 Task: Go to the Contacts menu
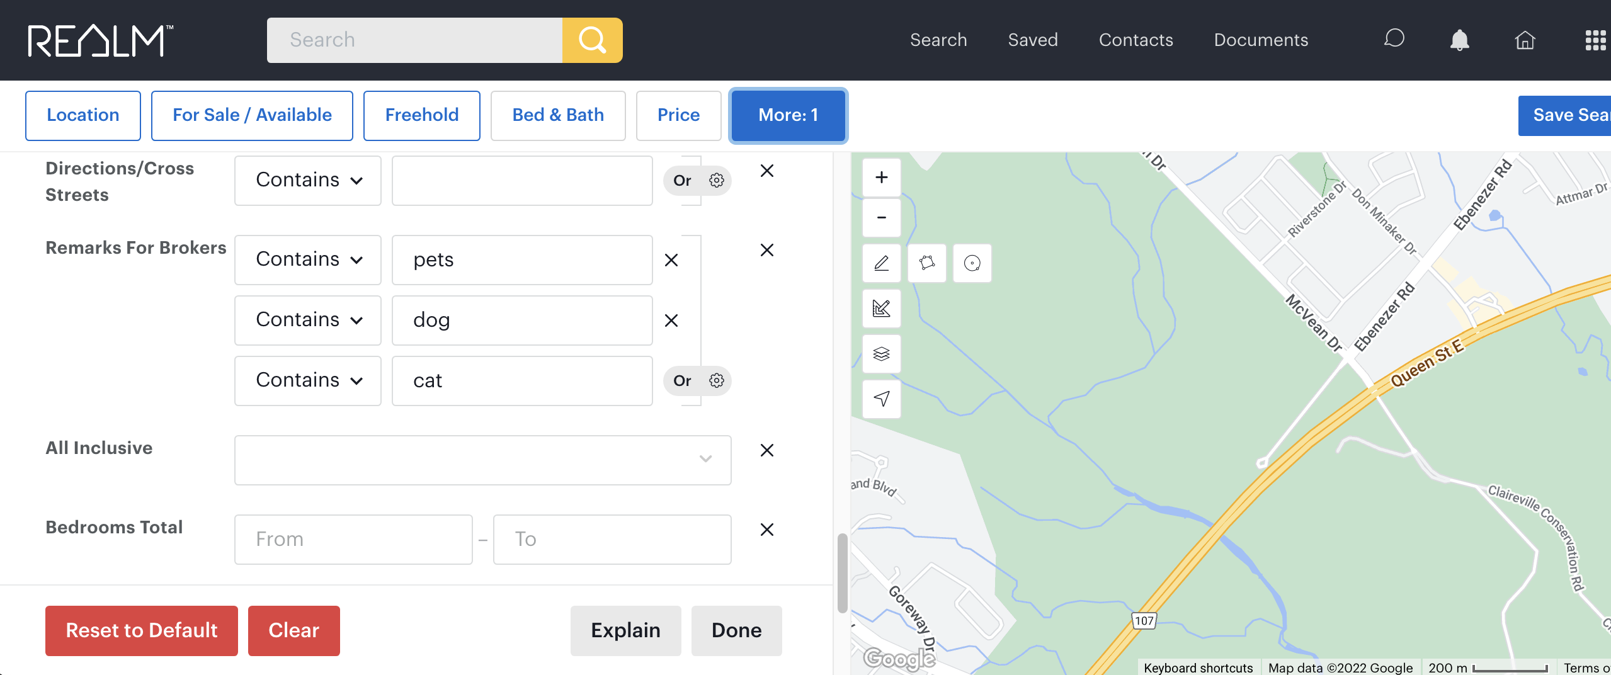(x=1136, y=40)
